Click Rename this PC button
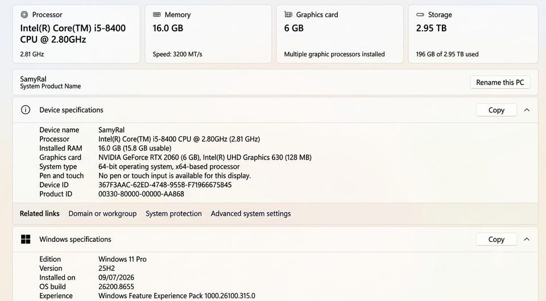The image size is (546, 301). [x=500, y=82]
